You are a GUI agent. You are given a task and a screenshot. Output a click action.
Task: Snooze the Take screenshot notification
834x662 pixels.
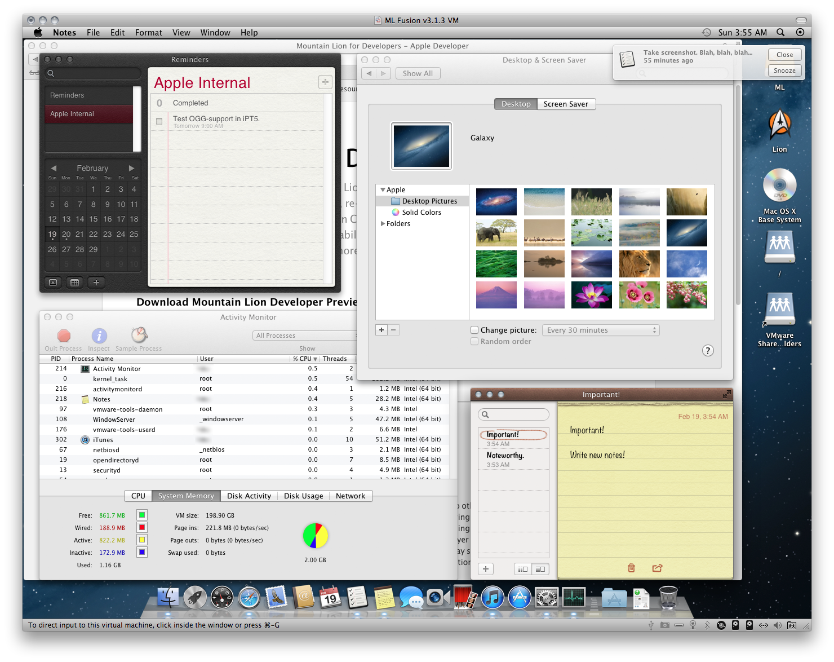pyautogui.click(x=784, y=70)
